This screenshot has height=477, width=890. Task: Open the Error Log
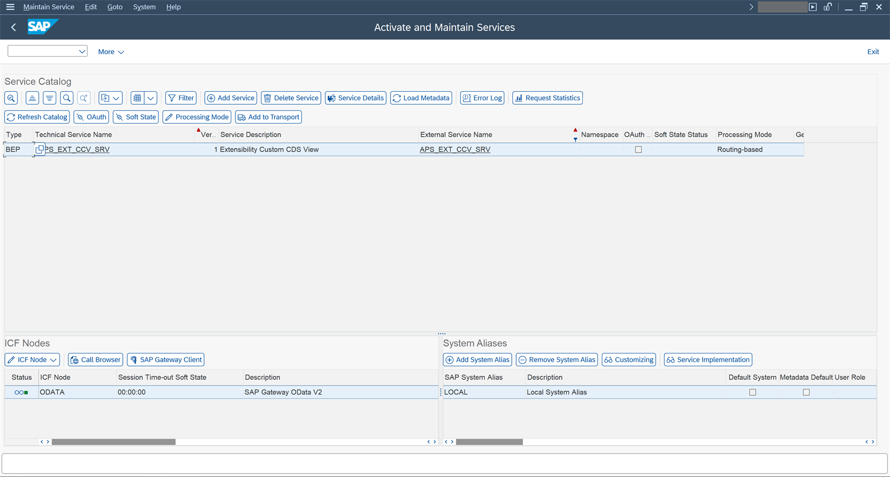pyautogui.click(x=482, y=98)
